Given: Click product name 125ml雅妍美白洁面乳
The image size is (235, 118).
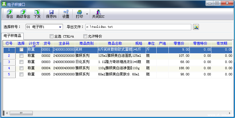Looking at the screenshot, I should pos(115,56).
